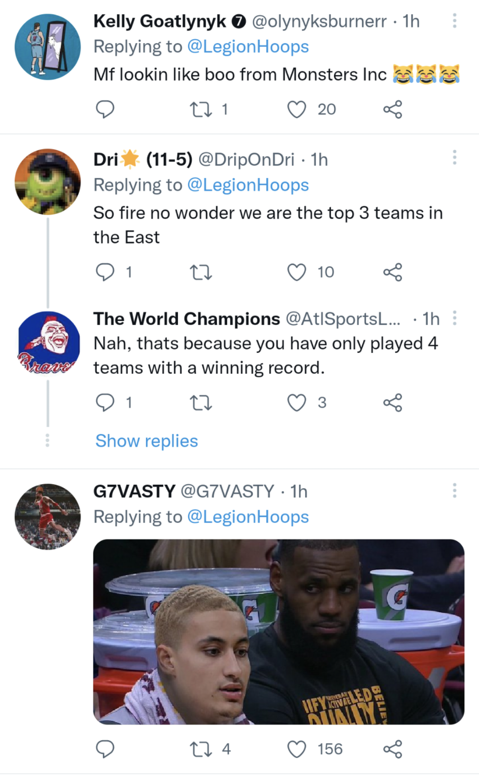This screenshot has height=775, width=479.
Task: Expand thread with Show replies
Action: (146, 441)
